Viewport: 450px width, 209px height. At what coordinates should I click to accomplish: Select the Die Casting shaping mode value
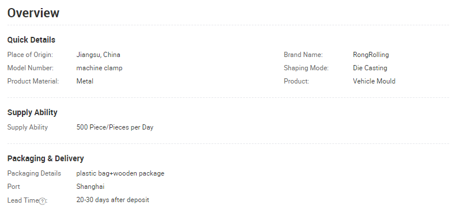tap(370, 68)
